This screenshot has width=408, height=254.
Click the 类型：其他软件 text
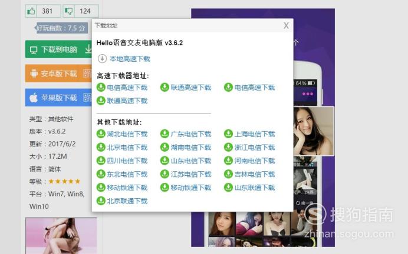click(51, 119)
